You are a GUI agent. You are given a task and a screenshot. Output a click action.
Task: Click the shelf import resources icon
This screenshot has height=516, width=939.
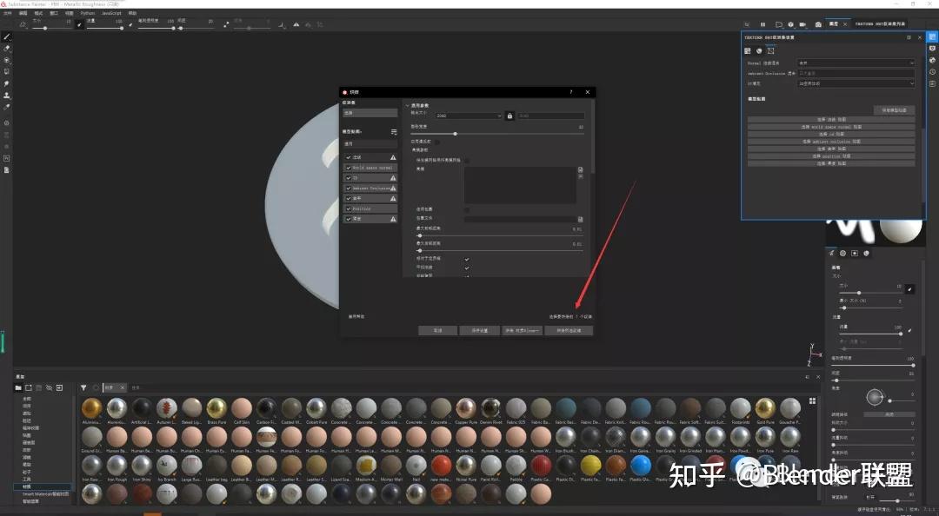[59, 388]
